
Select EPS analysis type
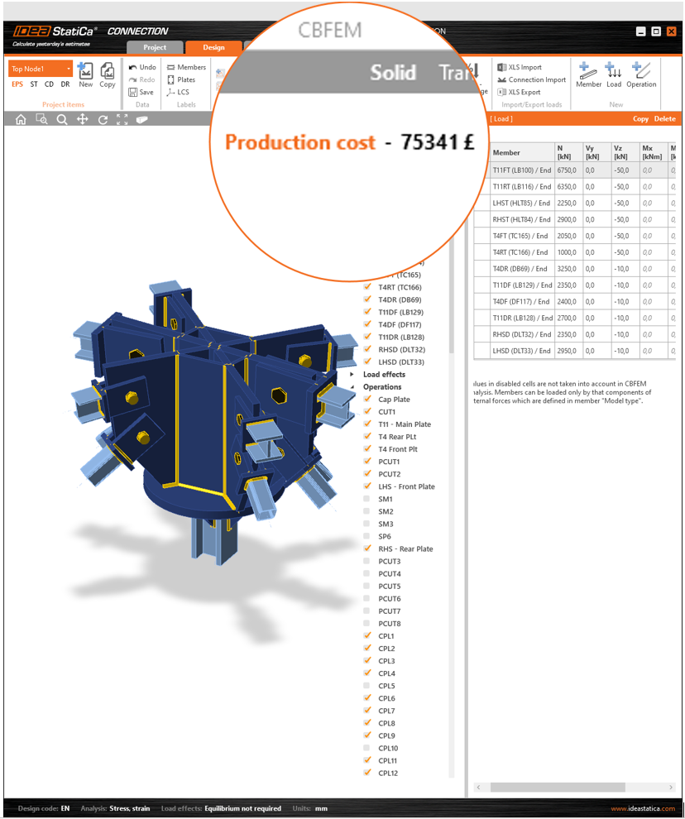point(17,84)
